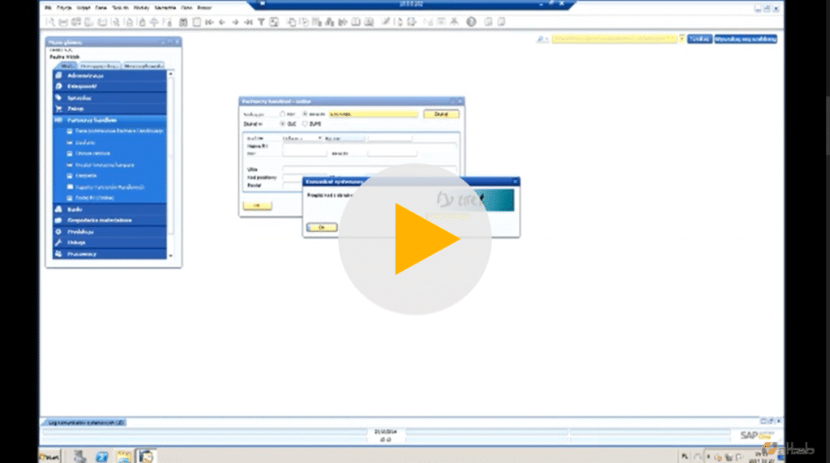830x463 pixels.
Task: Open the Log komunikatów systemowych tab
Action: [x=84, y=422]
